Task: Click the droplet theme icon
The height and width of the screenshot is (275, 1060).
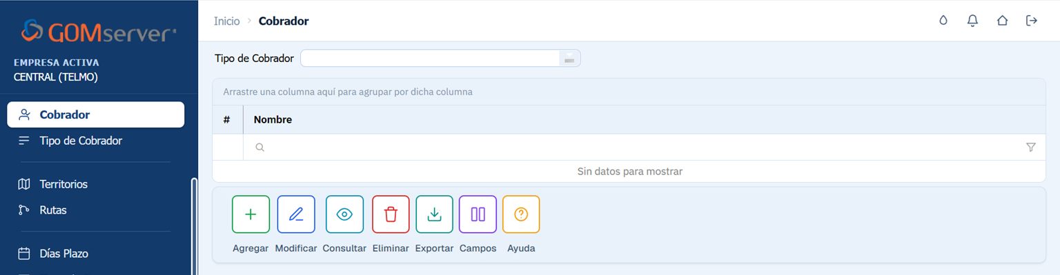Action: coord(943,21)
